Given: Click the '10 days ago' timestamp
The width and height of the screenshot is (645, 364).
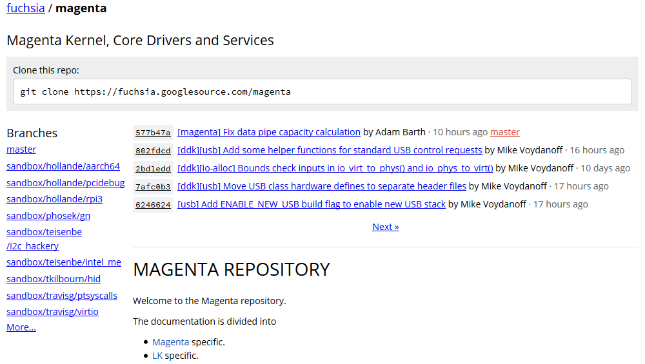Looking at the screenshot, I should click(605, 168).
